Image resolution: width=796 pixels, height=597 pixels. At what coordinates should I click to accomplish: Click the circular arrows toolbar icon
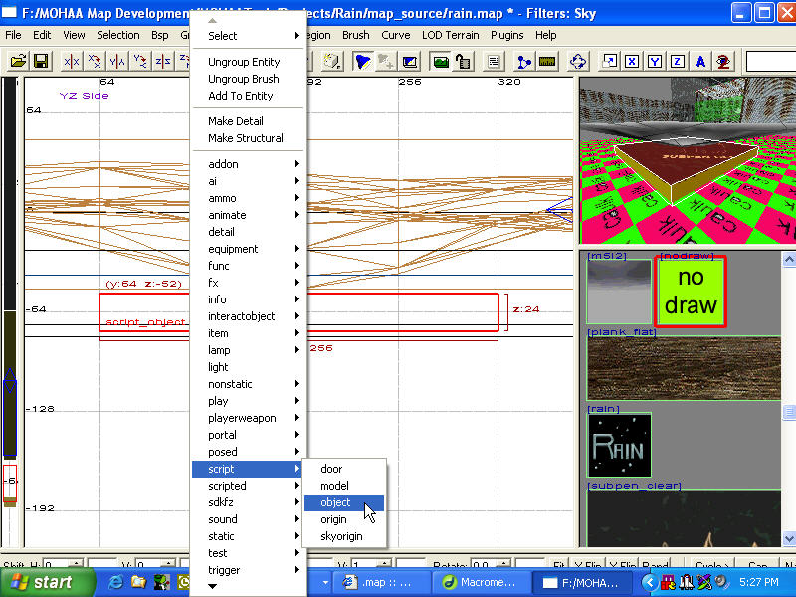click(579, 62)
